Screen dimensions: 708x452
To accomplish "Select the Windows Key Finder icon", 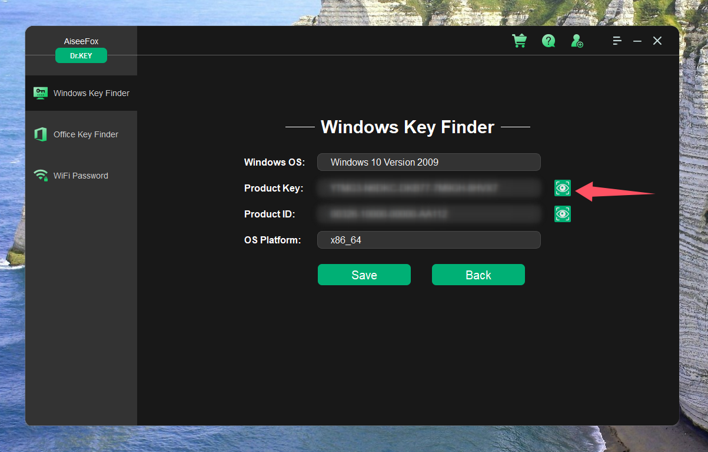I will pos(40,93).
